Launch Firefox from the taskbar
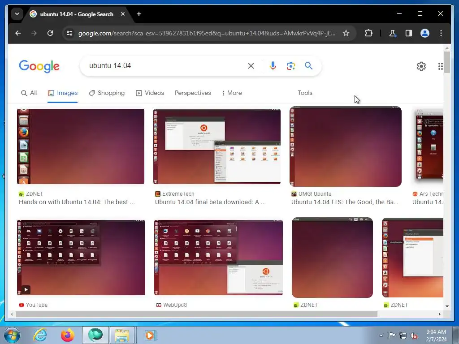Image resolution: width=459 pixels, height=344 pixels. tap(68, 335)
